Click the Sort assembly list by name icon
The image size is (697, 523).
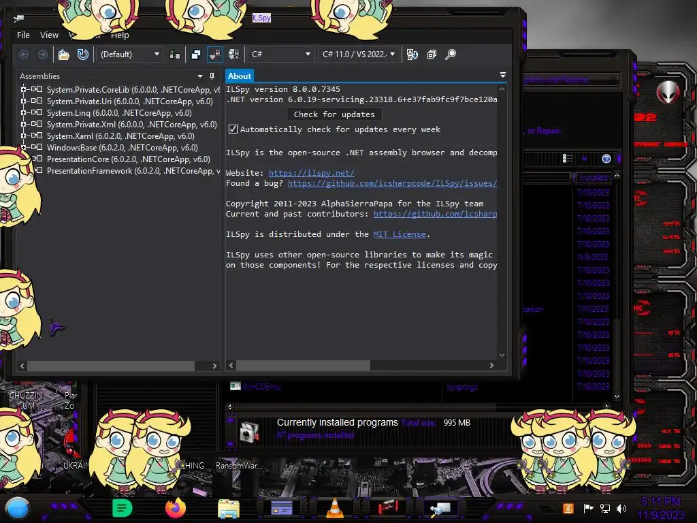click(x=412, y=54)
